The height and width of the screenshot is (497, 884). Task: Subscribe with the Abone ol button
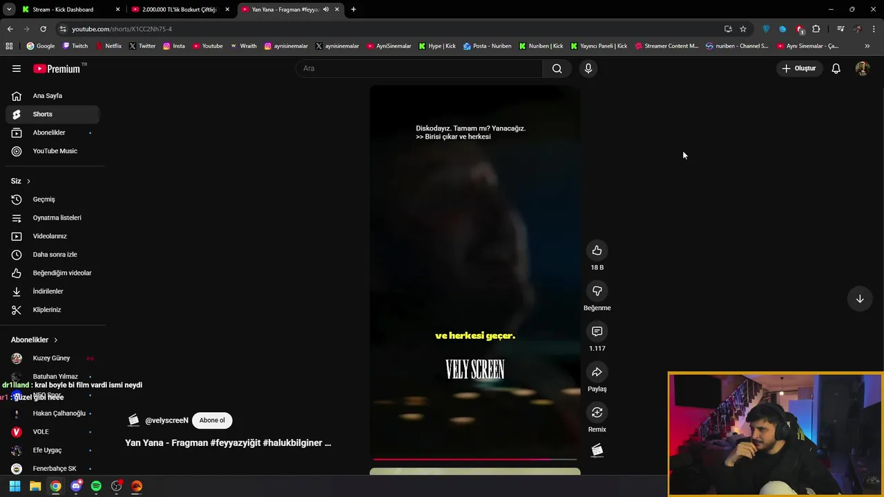click(212, 420)
